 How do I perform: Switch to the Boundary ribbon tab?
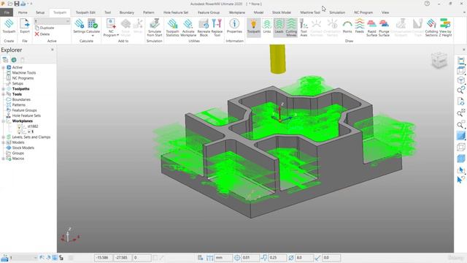click(126, 12)
